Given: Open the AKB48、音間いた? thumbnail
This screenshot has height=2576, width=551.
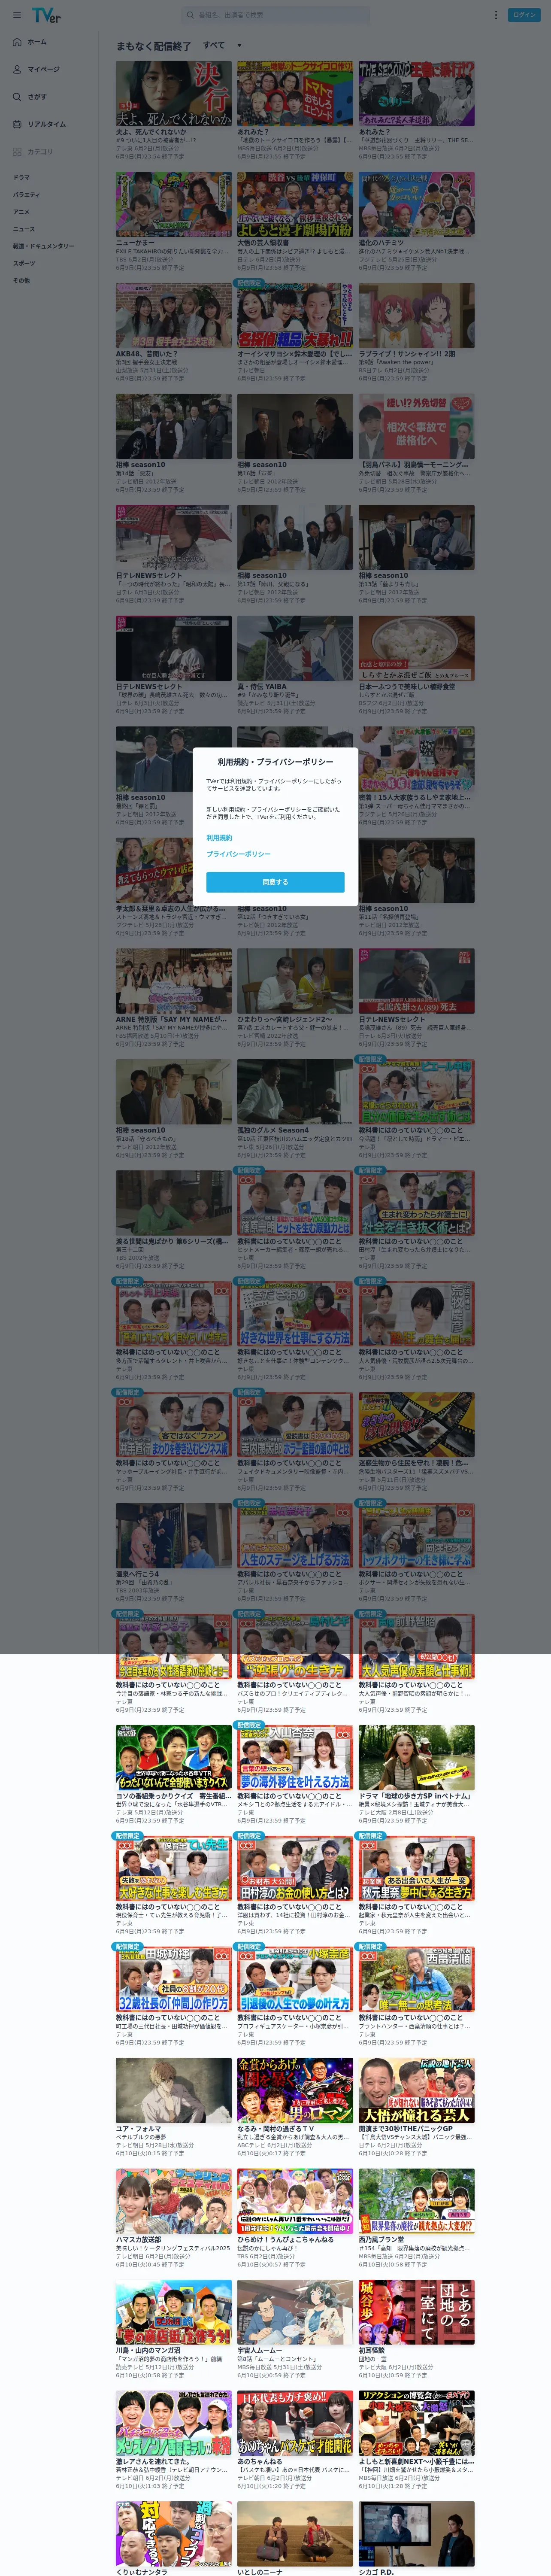Looking at the screenshot, I should (173, 315).
